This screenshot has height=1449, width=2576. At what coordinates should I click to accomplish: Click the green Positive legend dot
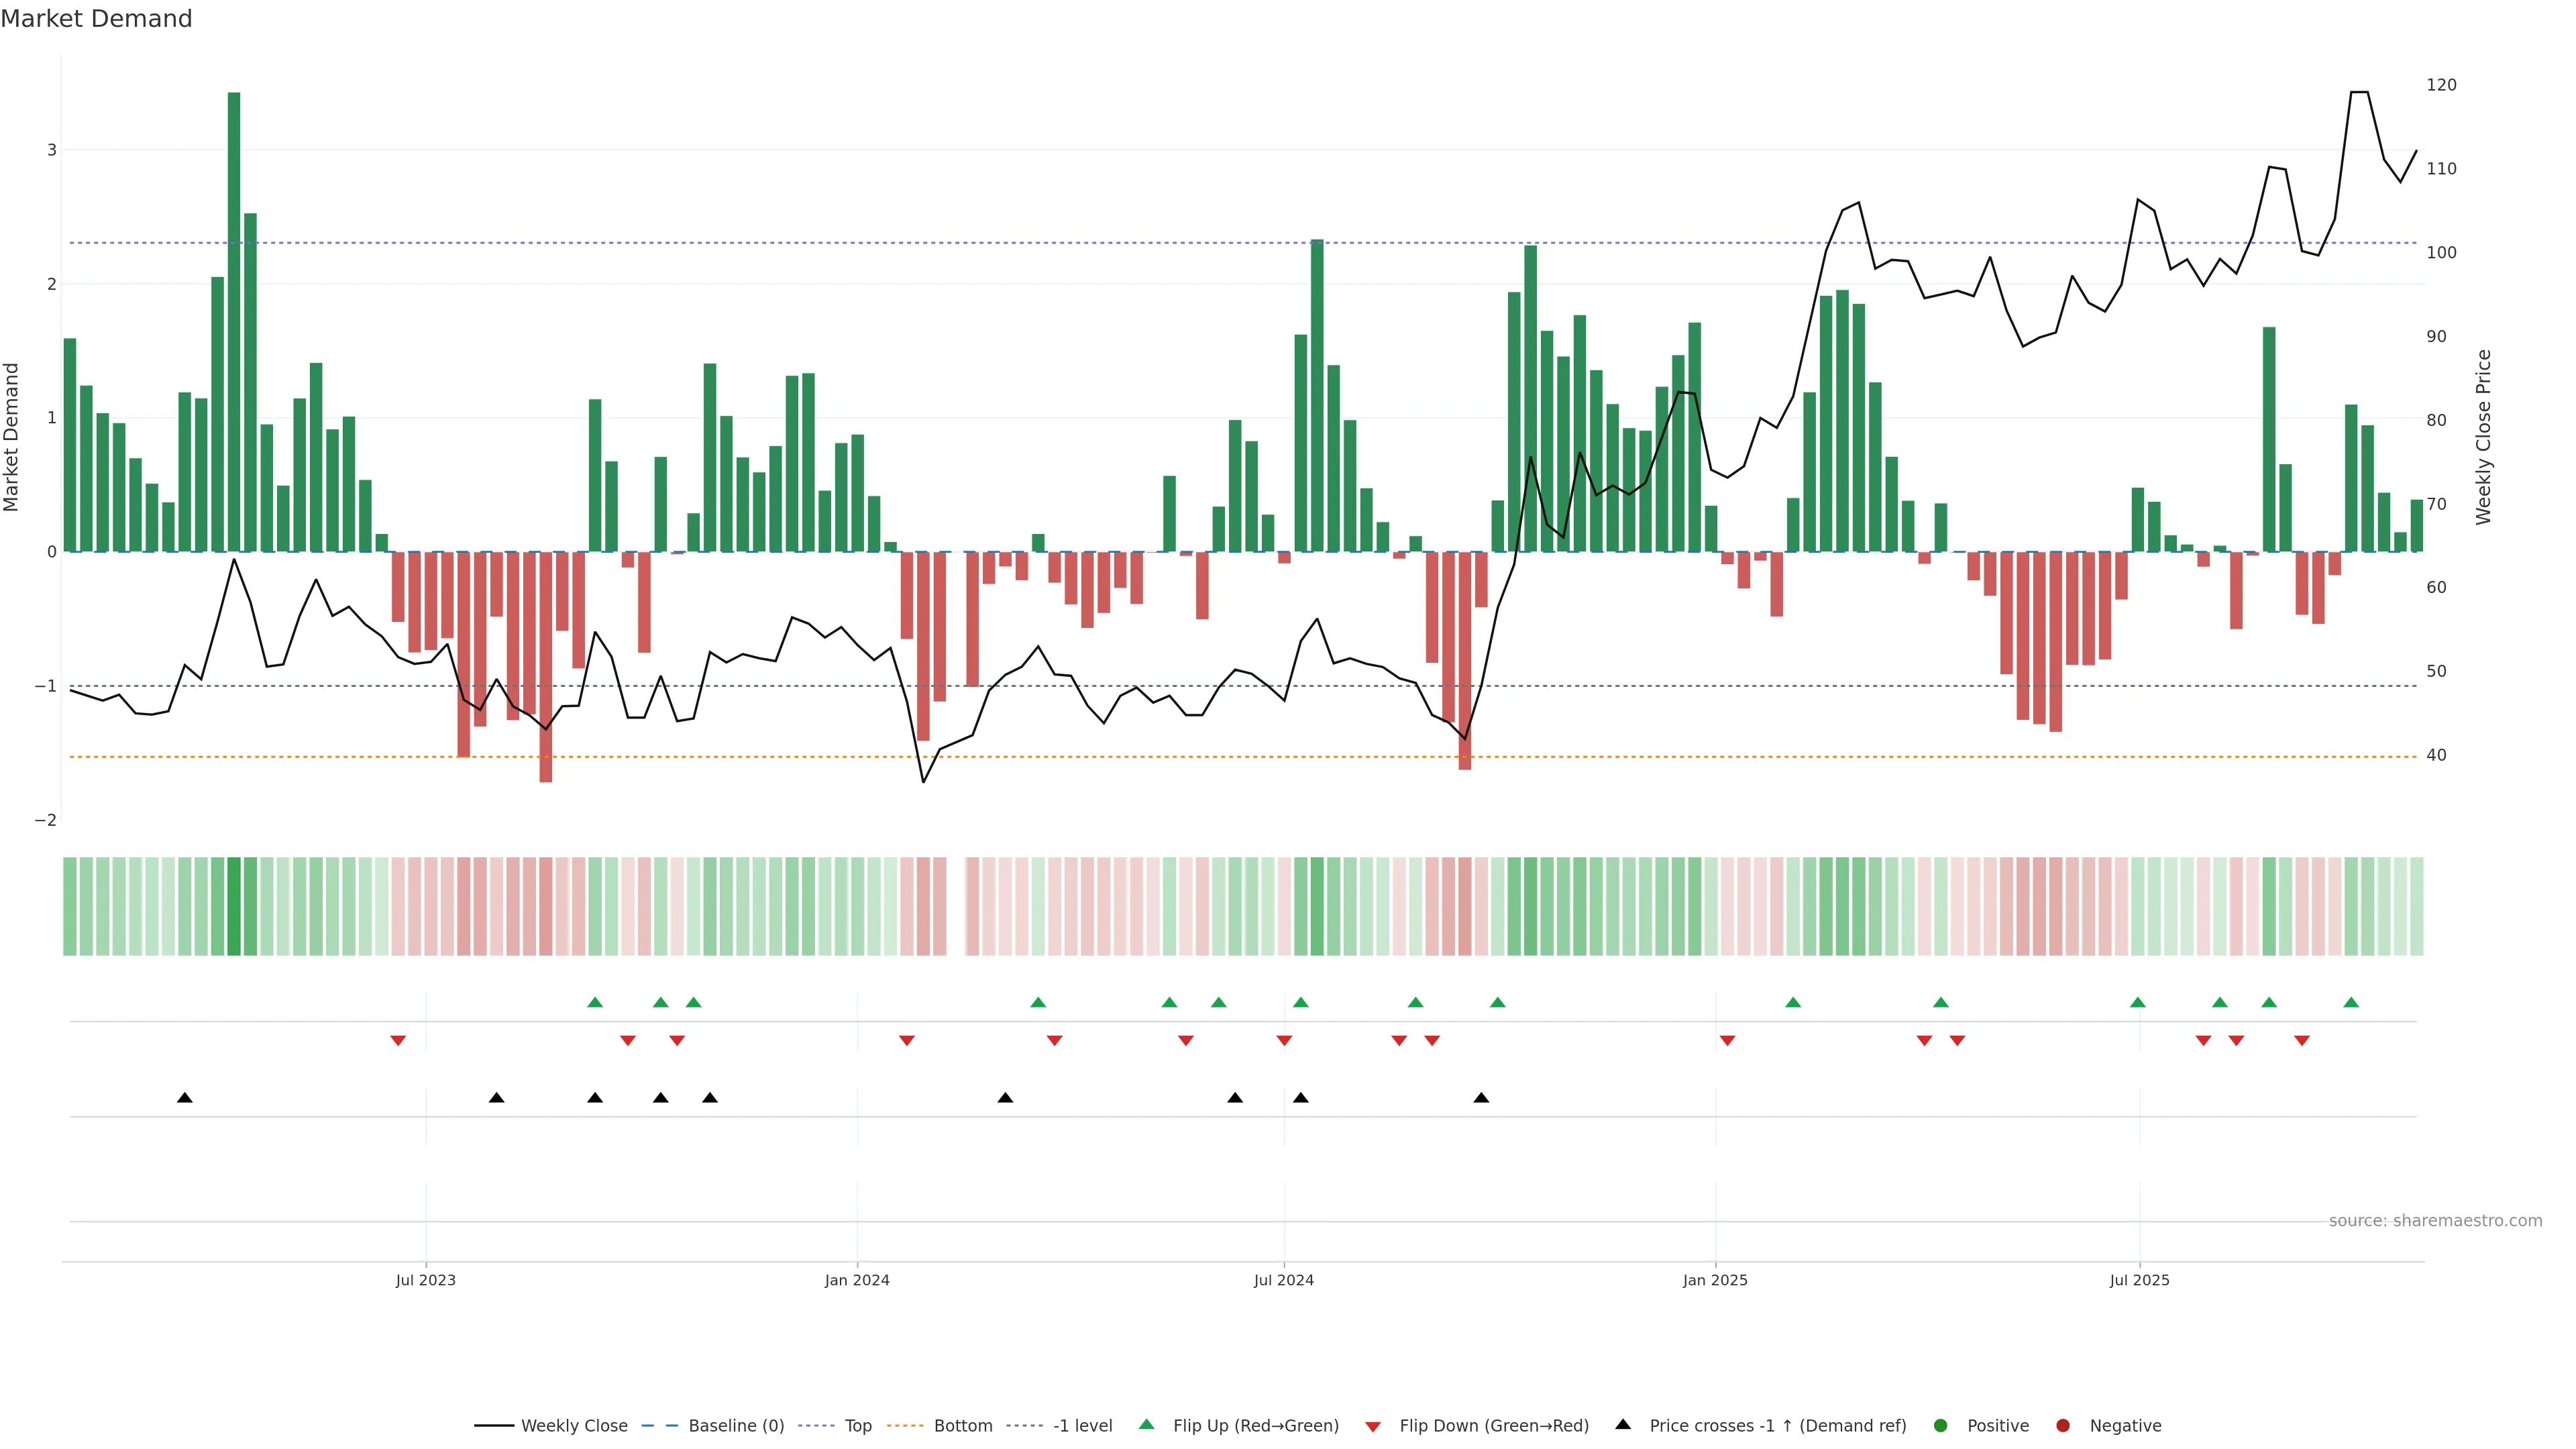tap(1941, 1425)
